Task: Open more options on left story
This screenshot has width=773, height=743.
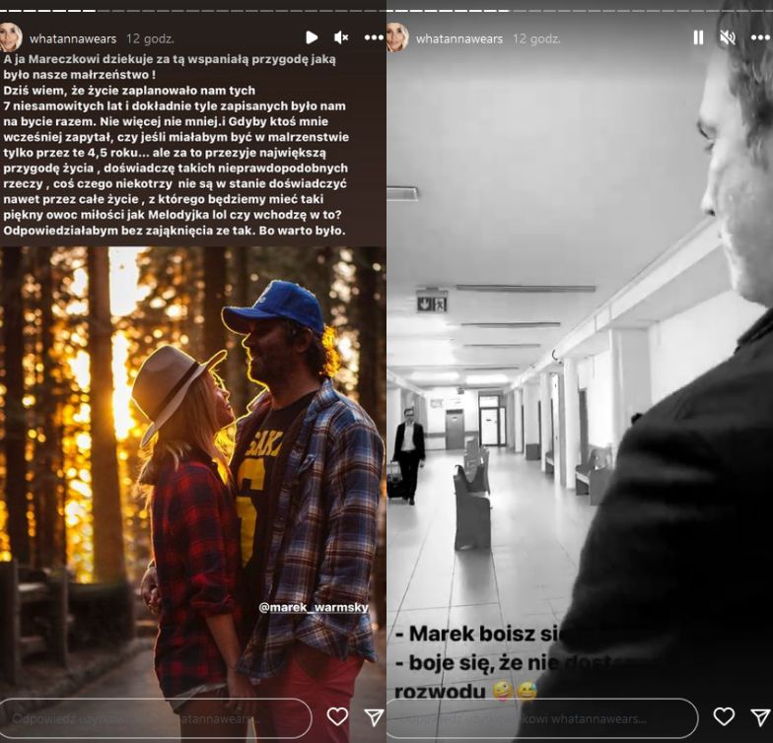Action: point(374,37)
